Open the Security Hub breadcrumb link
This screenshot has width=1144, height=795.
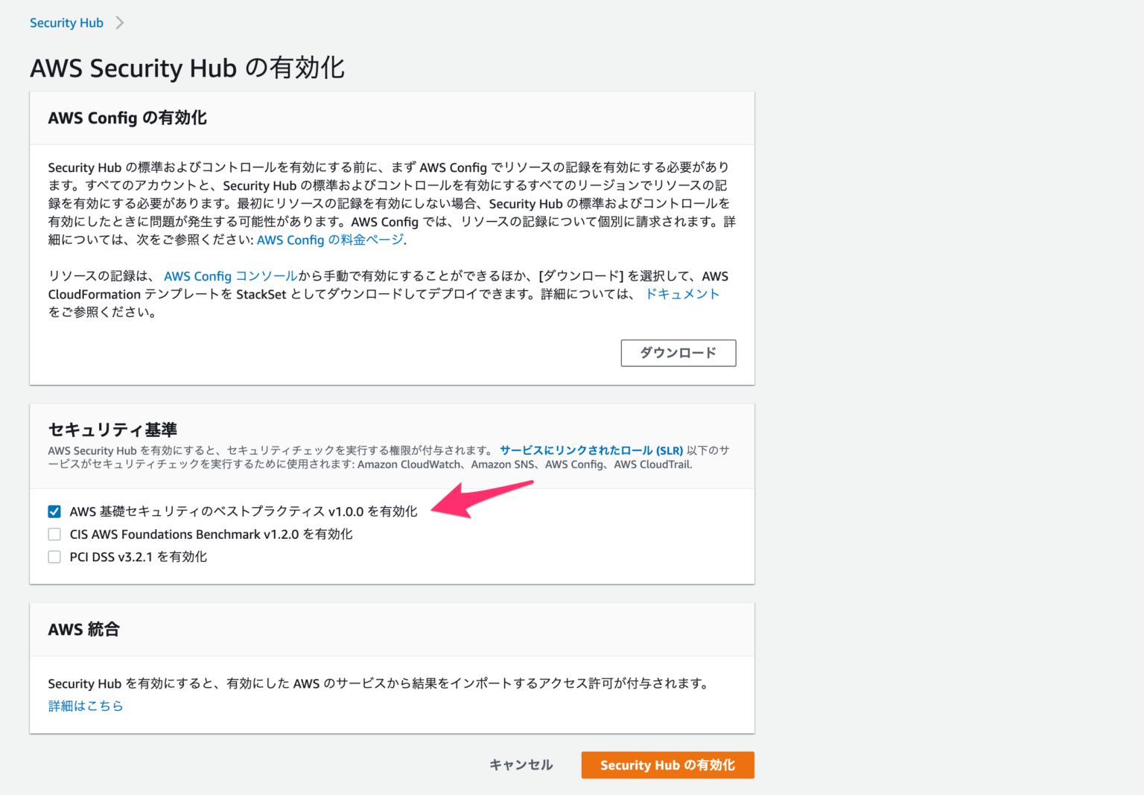tap(66, 22)
